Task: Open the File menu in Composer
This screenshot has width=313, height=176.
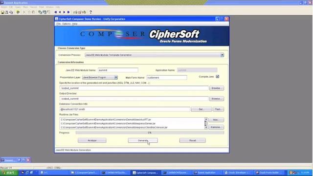Action: 58,24
